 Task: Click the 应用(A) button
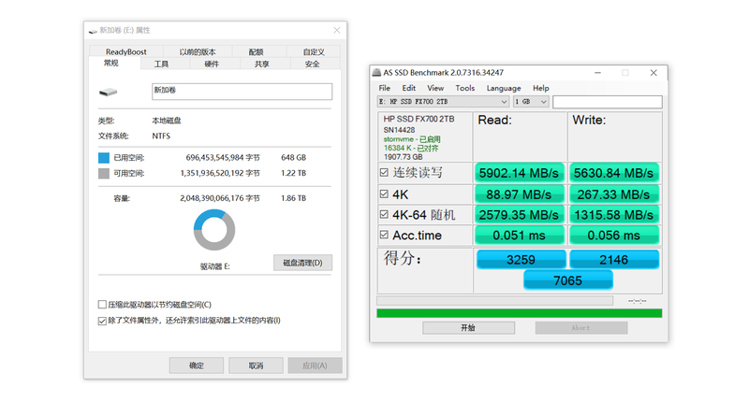click(315, 365)
